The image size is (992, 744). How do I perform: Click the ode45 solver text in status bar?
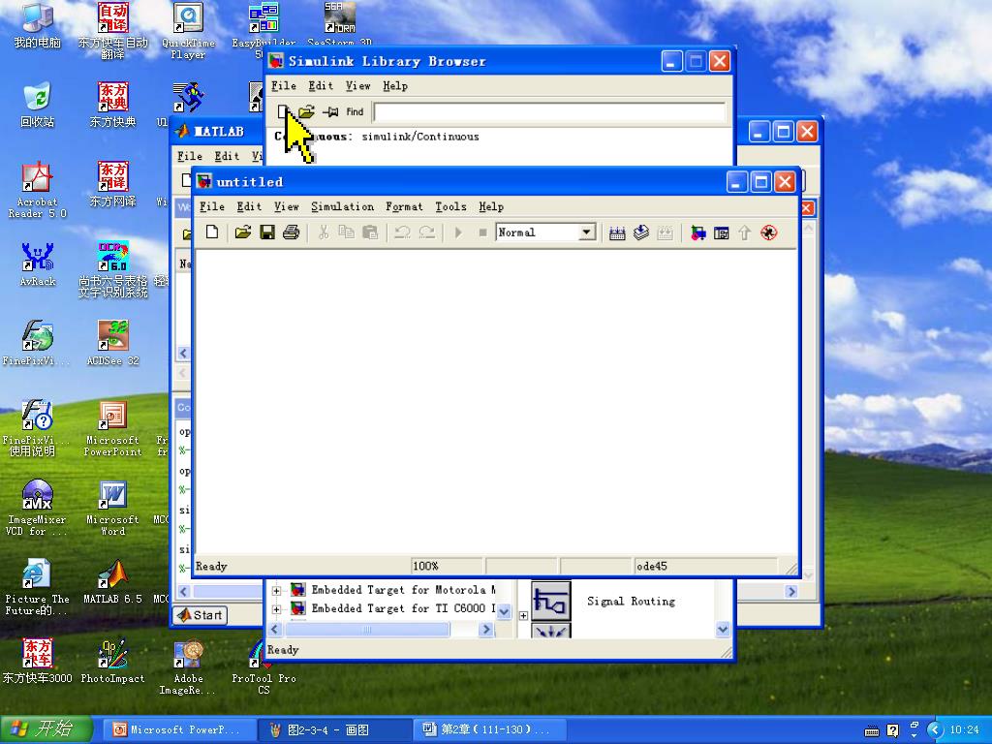[x=652, y=566]
